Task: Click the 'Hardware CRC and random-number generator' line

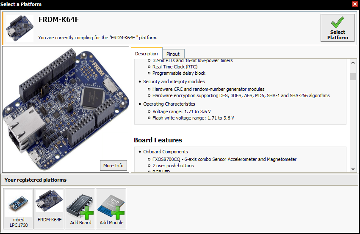Action: (208, 89)
